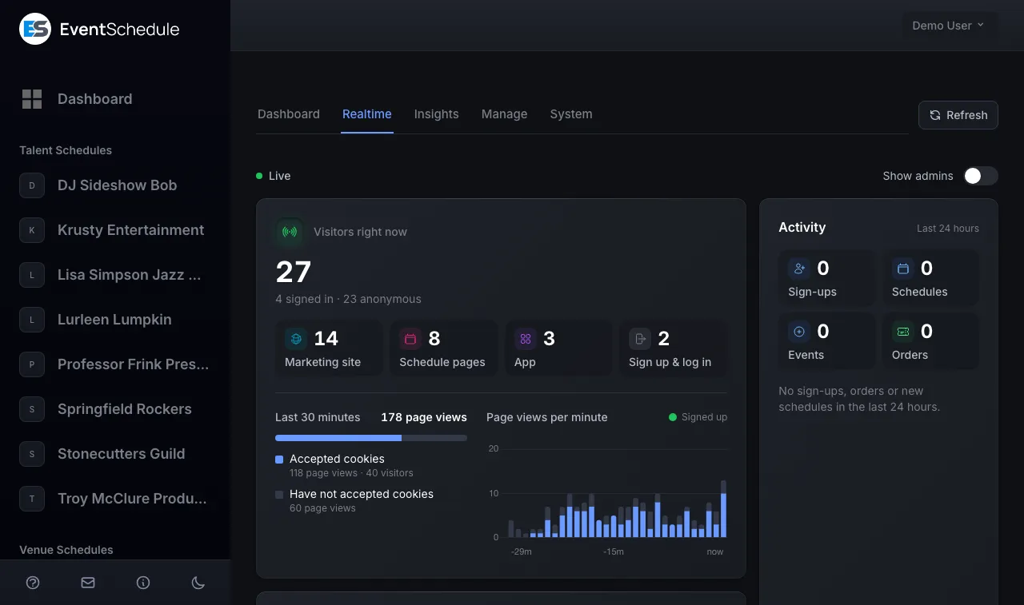
Task: Open the Lurleen Lumpkin schedule
Action: click(x=115, y=320)
